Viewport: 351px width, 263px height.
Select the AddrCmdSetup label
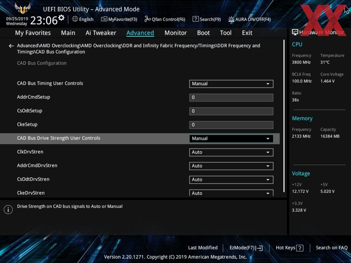click(x=34, y=97)
